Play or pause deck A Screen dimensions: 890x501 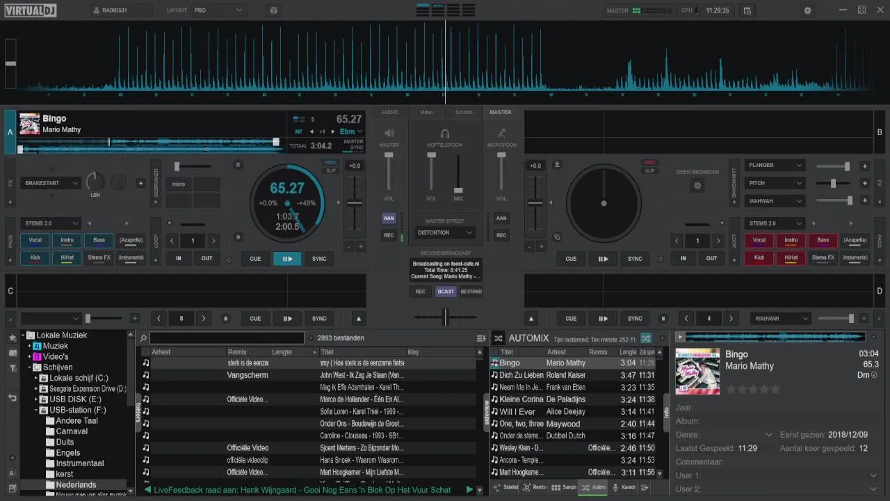coord(287,259)
